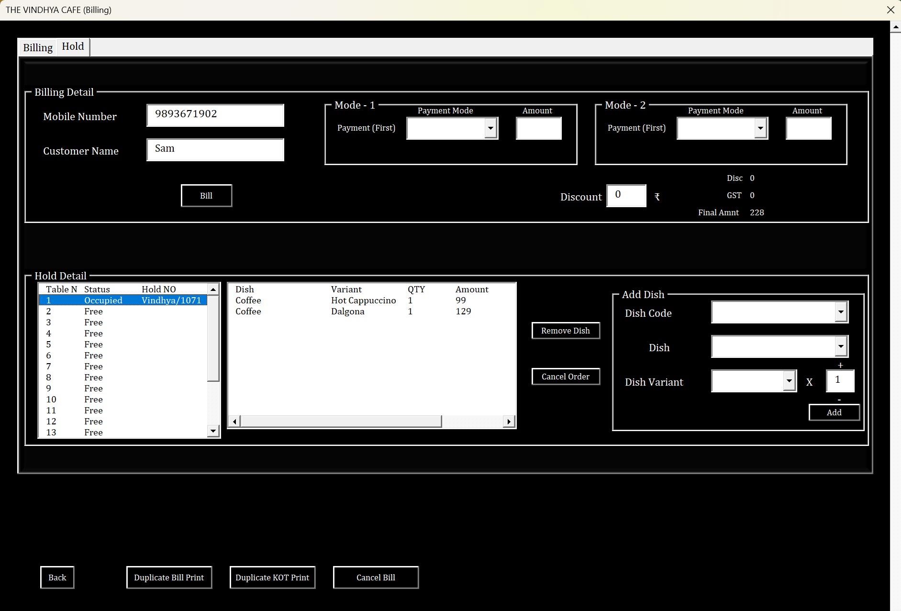
Task: Decrease quantity with the minus stepper
Action: [839, 399]
